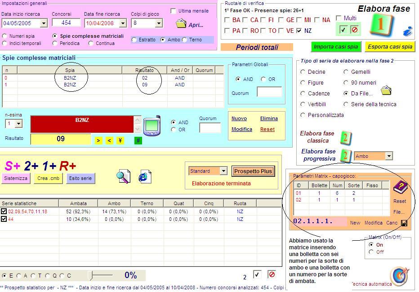The height and width of the screenshot is (292, 419).
Task: Click the Importa casi spia button
Action: (x=336, y=47)
